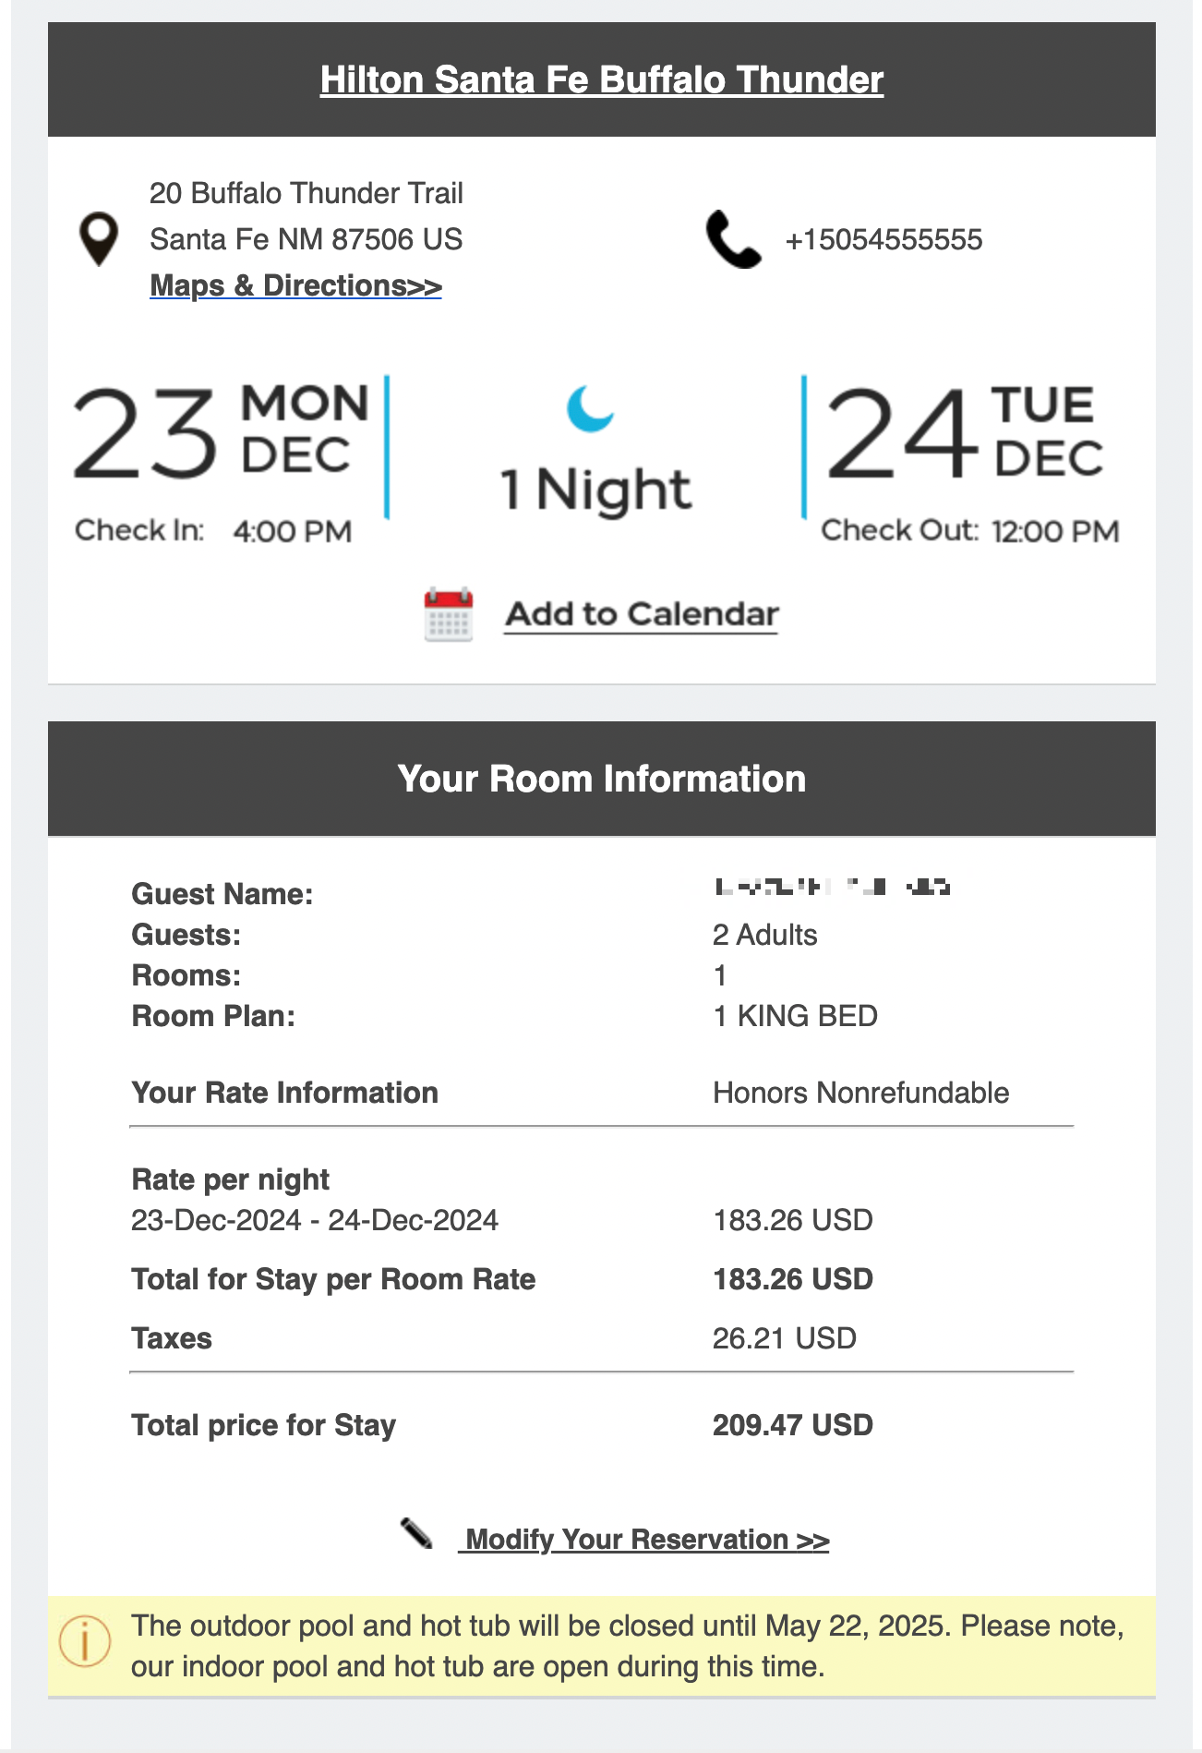Click the blurred guest name value
Viewport: 1202px width, 1753px height.
[x=833, y=888]
